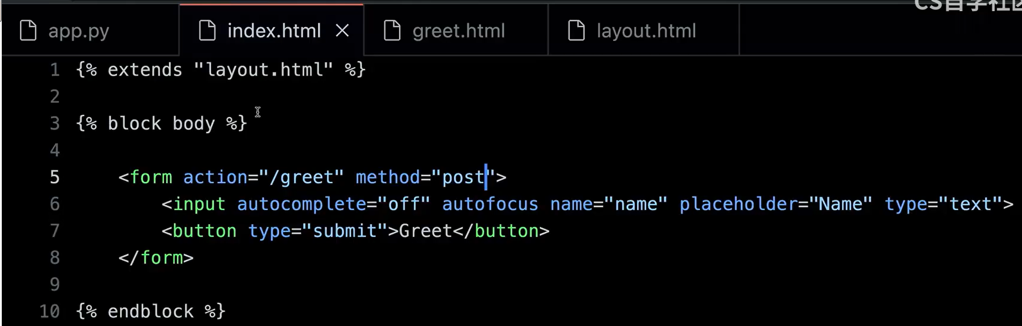
Task: Select the layout.html tab
Action: tap(646, 31)
